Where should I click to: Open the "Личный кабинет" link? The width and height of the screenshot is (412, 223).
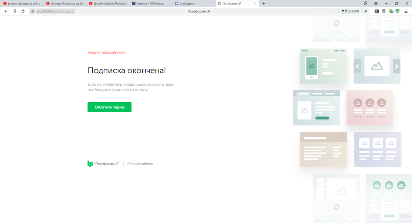(x=140, y=164)
